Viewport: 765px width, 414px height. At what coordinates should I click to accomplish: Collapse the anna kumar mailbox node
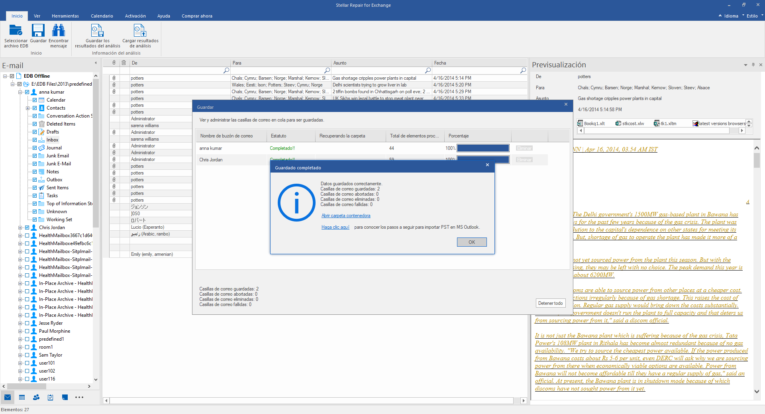click(20, 92)
